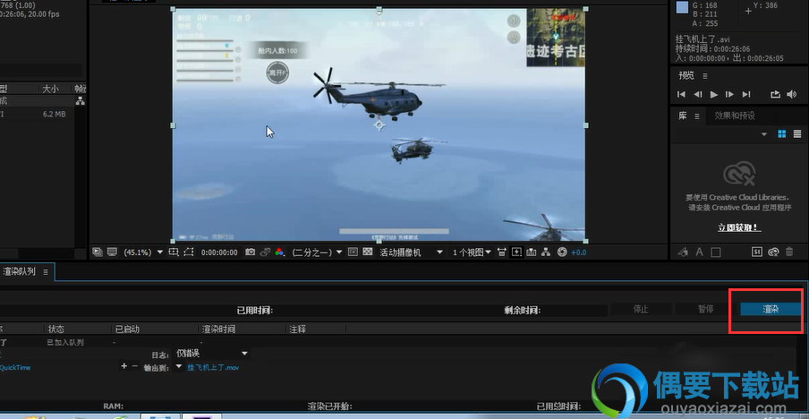This screenshot has height=419, width=809.
Task: Open Adobe Stock 'St' icon
Action: (757, 252)
